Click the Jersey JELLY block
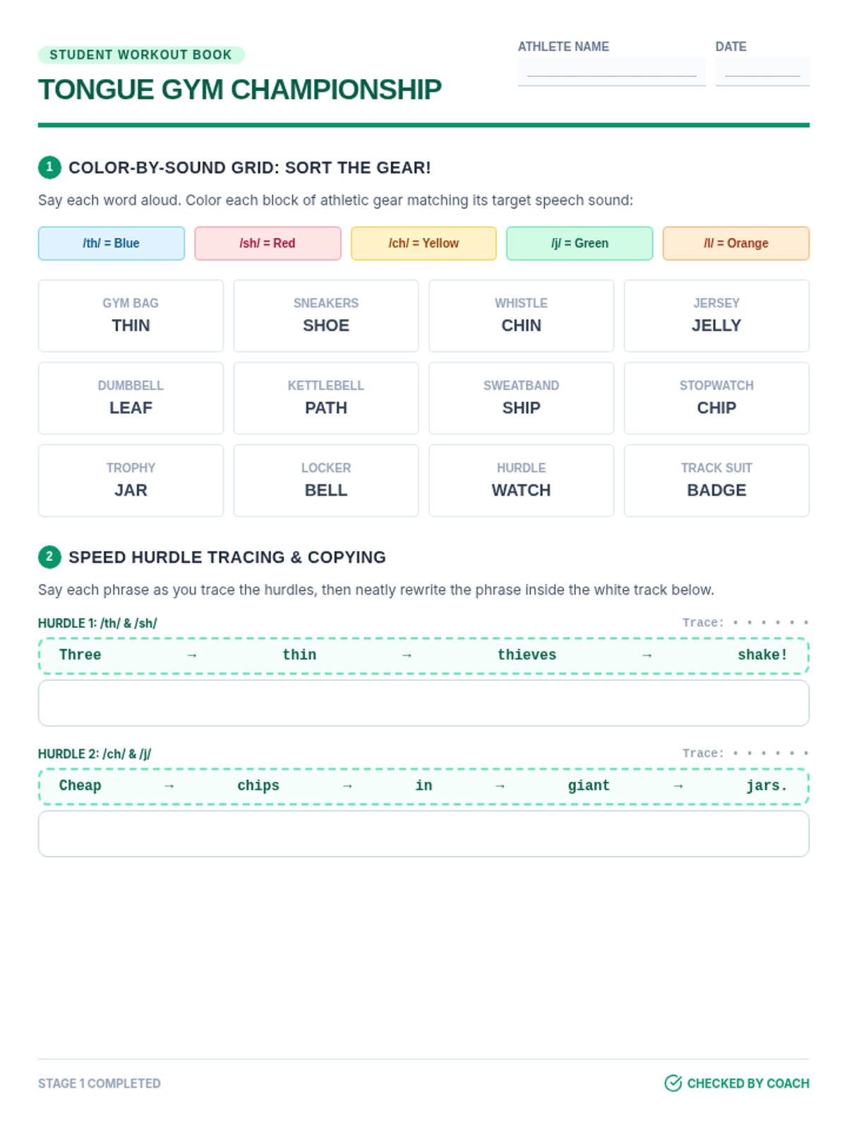Viewport: 847px width, 1130px height. point(716,316)
